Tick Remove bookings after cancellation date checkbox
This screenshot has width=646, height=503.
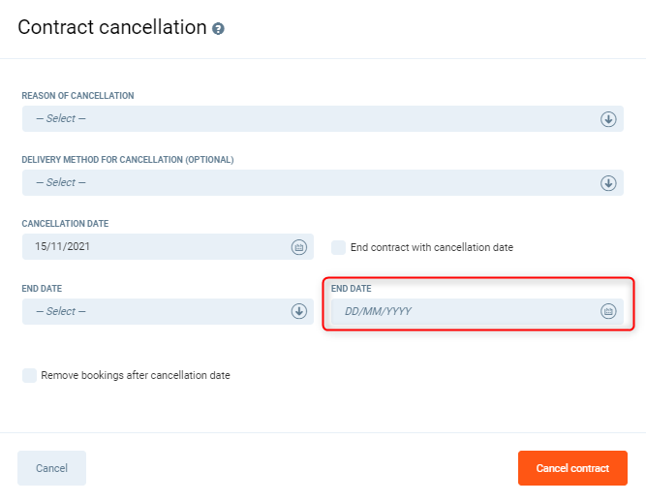29,375
